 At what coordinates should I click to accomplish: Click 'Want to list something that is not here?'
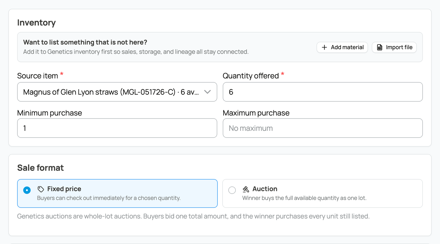[85, 42]
